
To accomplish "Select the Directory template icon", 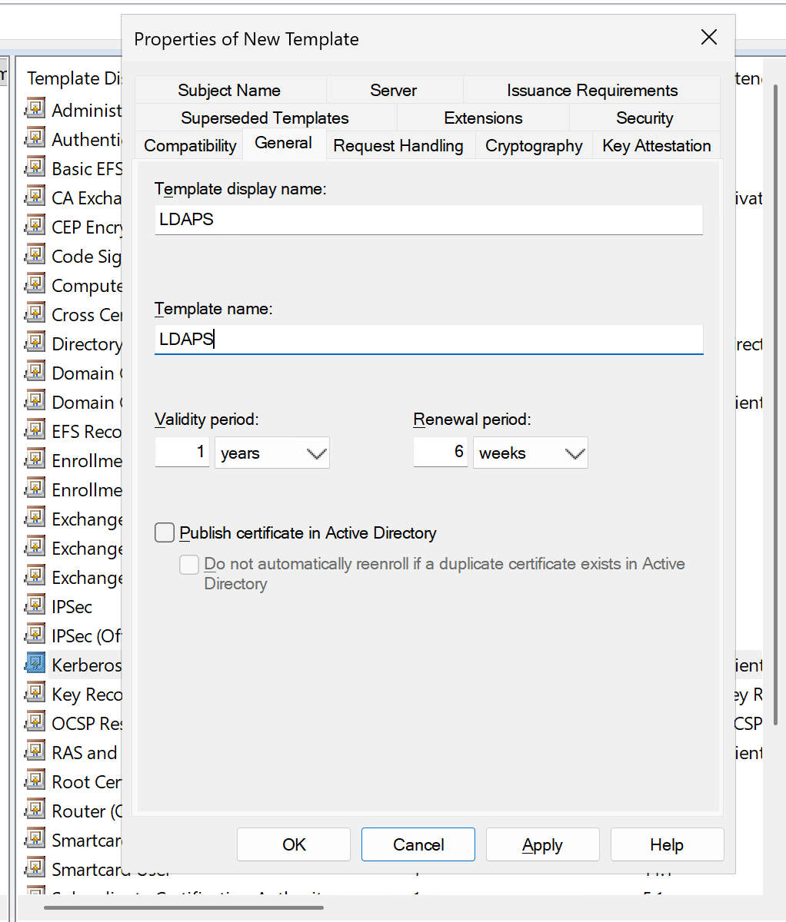I will (x=35, y=343).
